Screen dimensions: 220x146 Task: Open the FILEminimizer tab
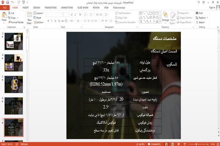point(119,8)
